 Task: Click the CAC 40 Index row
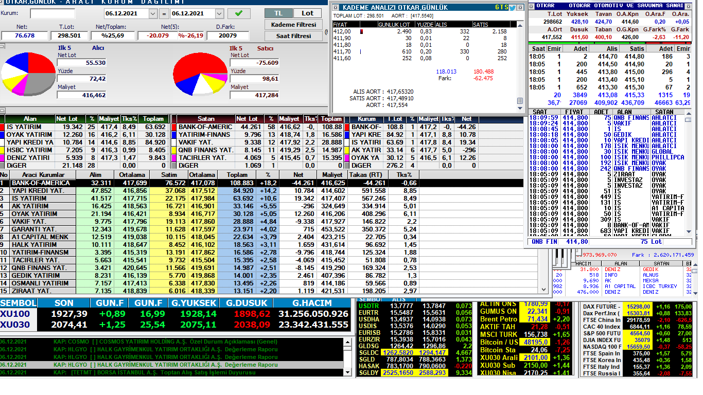point(637,327)
